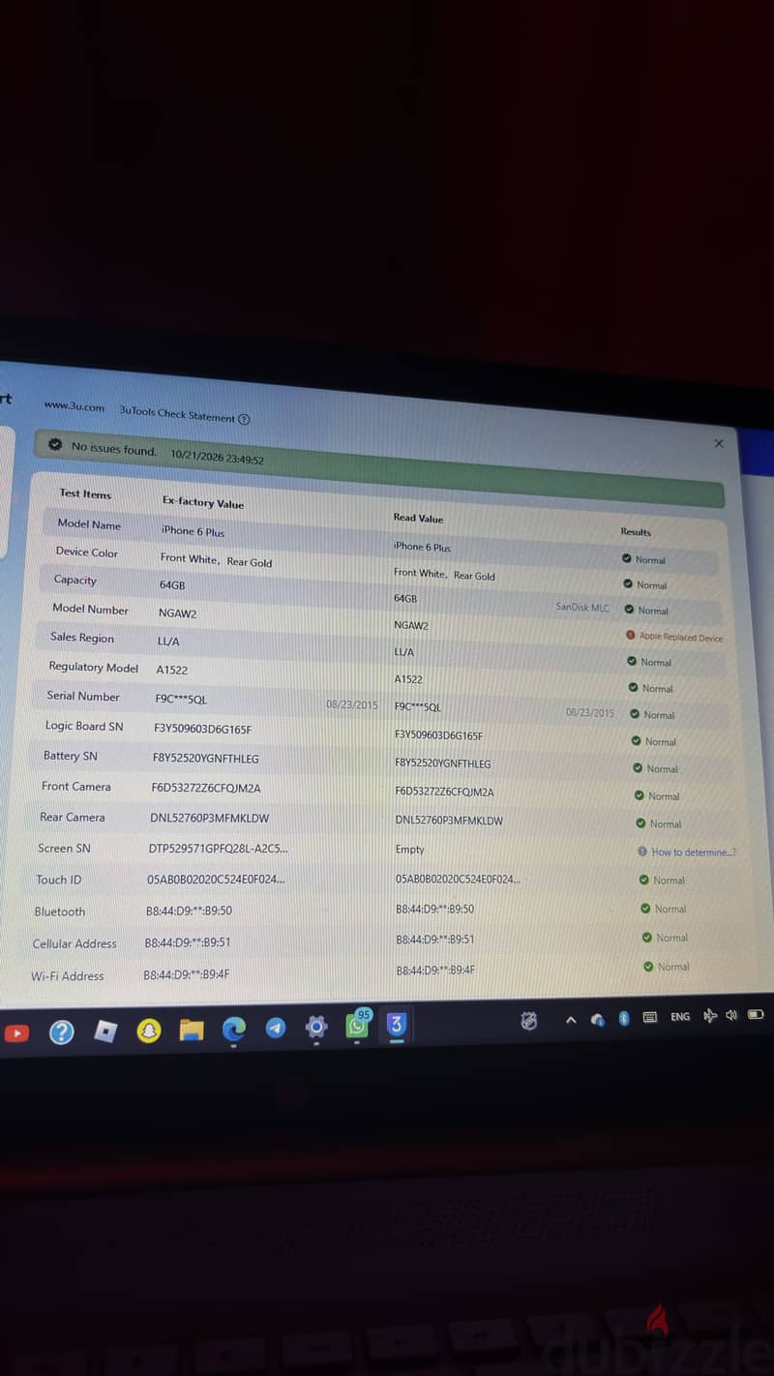
Task: Open the www.3u.com link
Action: [74, 406]
